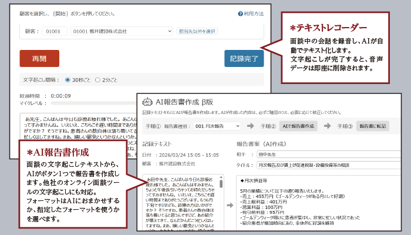Viewport: 411px width, 235px height.
Task: Click the AI robot icon beside AI報告書作成
Action: [x=147, y=102]
